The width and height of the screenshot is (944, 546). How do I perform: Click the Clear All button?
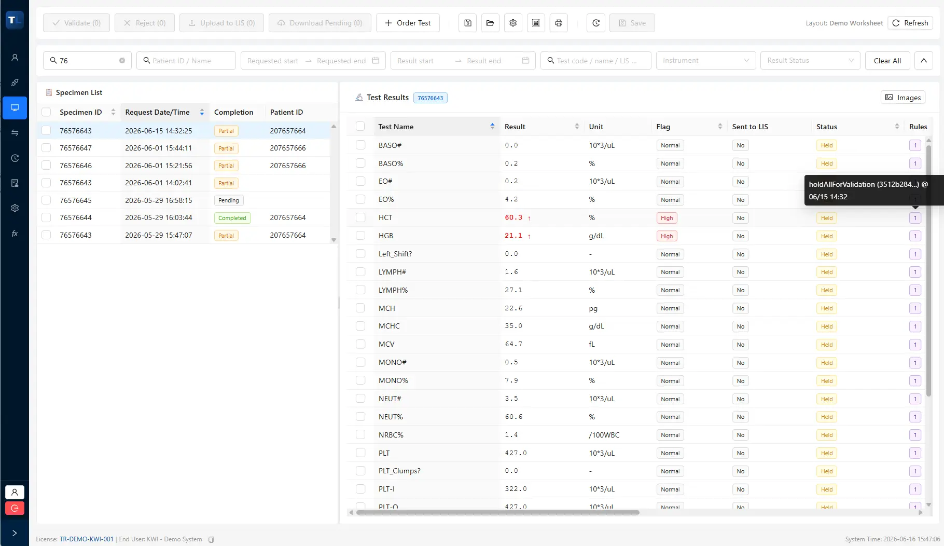click(x=887, y=61)
